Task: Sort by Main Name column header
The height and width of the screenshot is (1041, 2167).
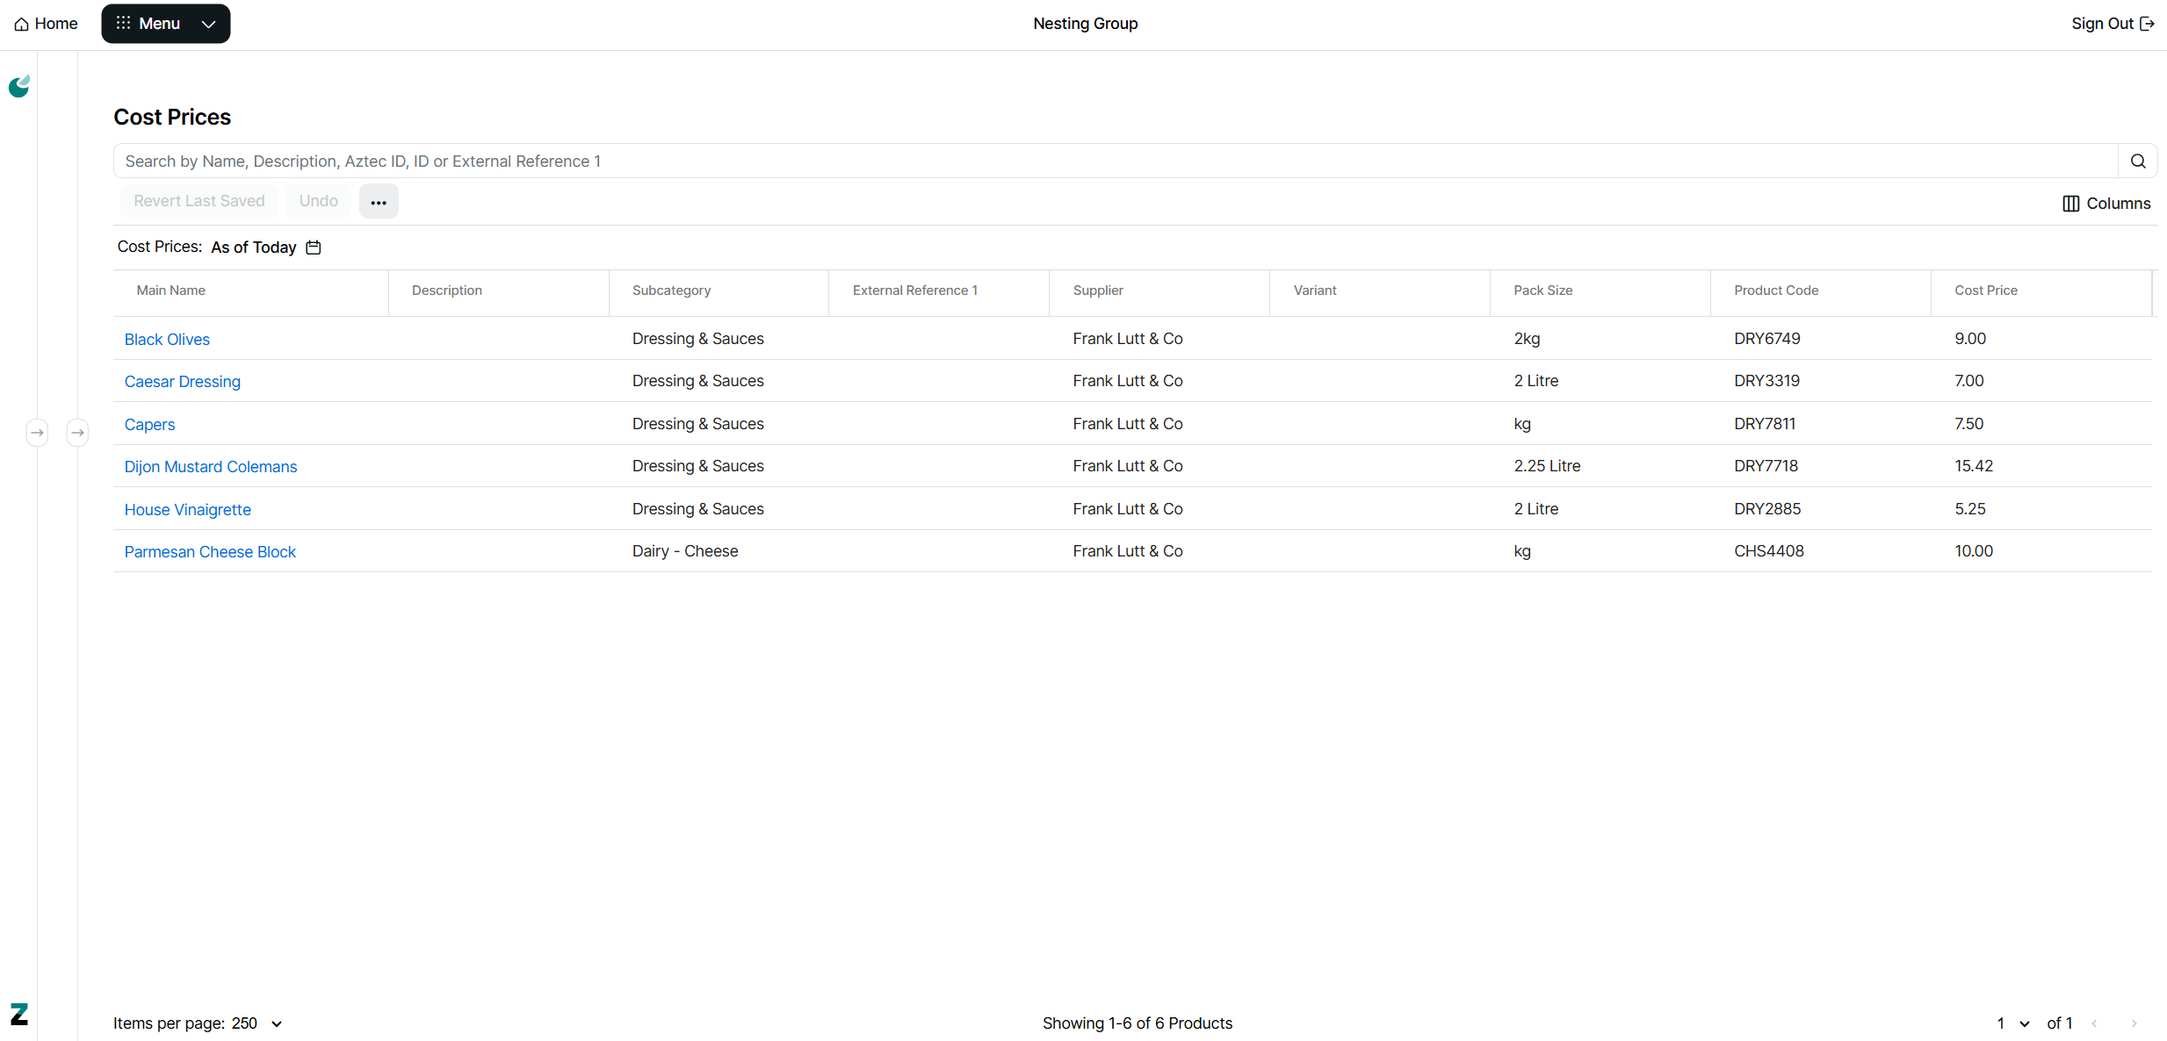Action: point(171,291)
